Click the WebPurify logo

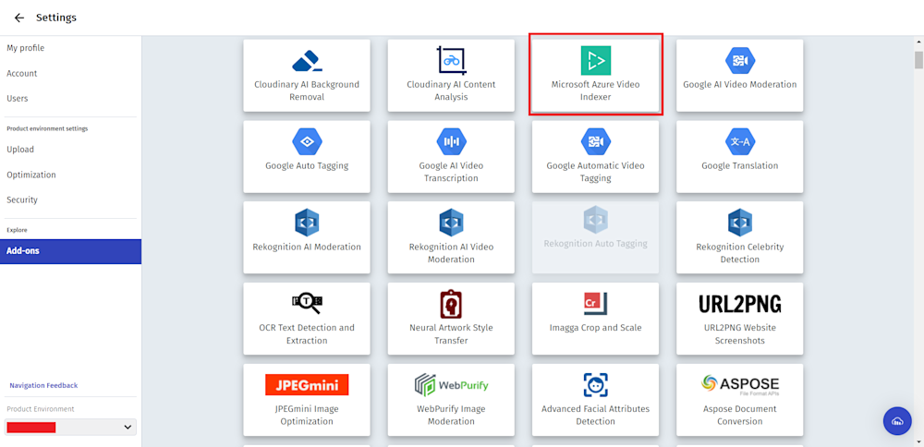pos(452,385)
